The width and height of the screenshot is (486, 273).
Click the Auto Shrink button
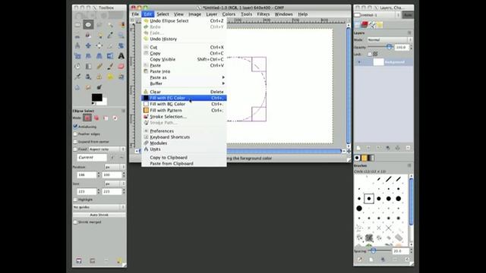click(x=99, y=215)
